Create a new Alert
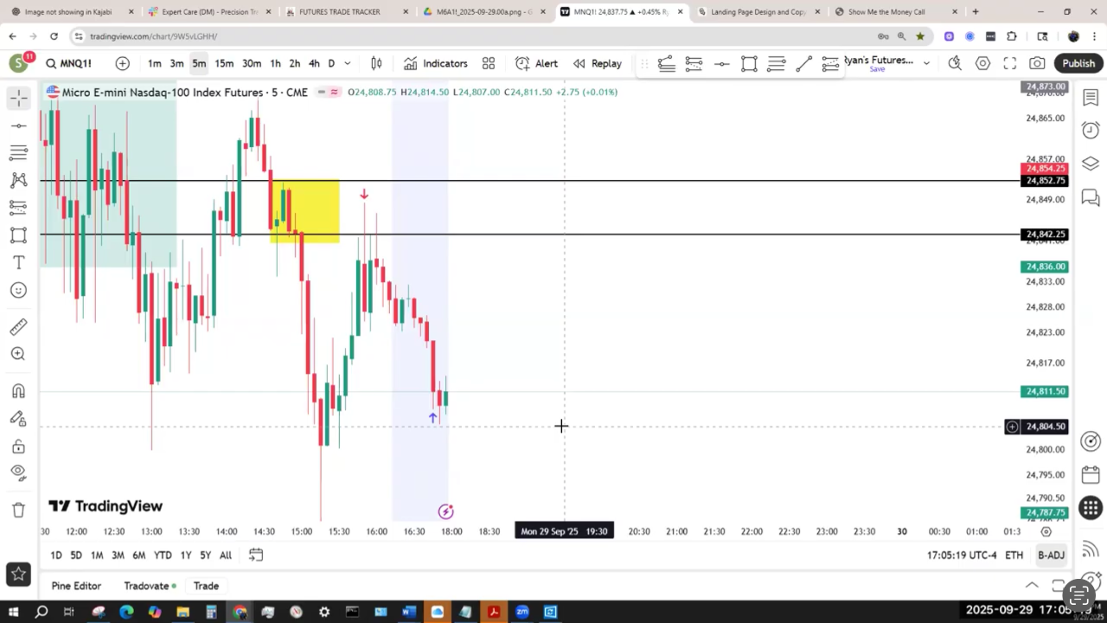The width and height of the screenshot is (1107, 623). 536,63
